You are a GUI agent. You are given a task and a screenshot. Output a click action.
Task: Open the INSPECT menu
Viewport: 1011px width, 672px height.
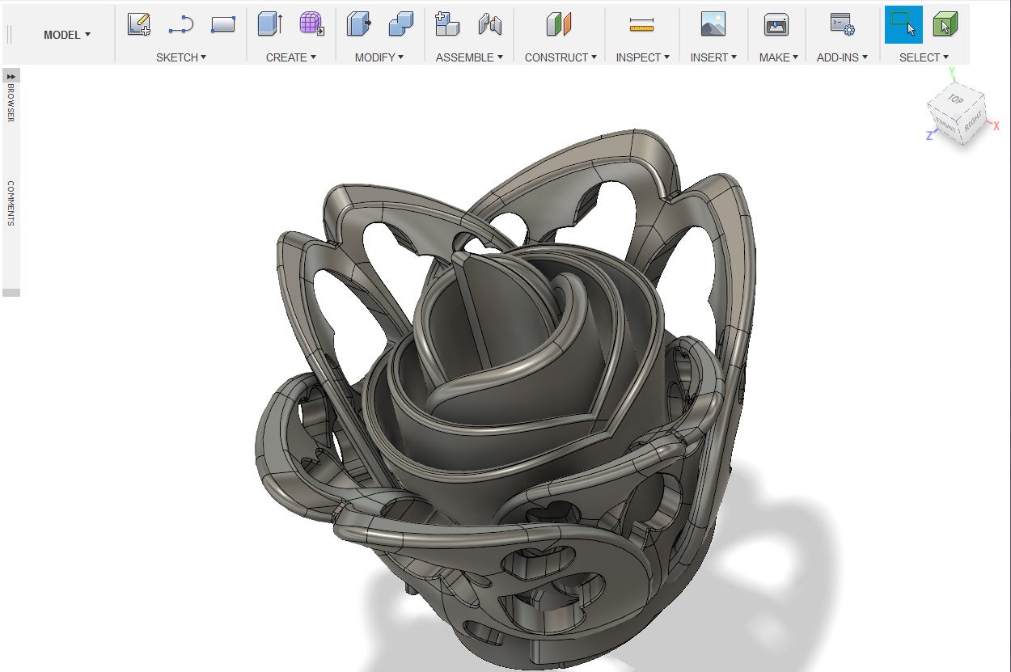point(643,57)
